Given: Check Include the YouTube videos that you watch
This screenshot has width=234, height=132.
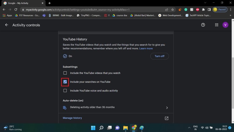Looking at the screenshot, I should click(x=65, y=73).
